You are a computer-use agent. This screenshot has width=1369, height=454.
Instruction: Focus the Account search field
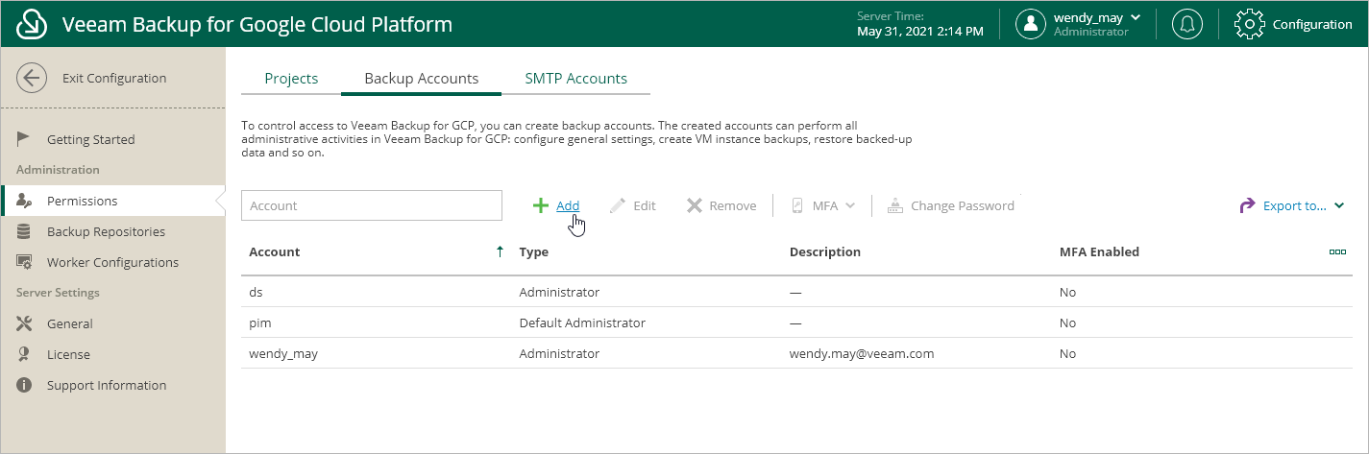tap(372, 205)
